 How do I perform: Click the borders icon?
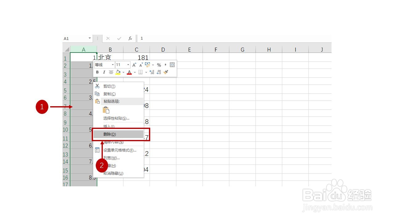[x=140, y=72]
